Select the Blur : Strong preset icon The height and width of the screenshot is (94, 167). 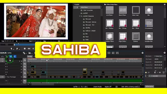123,23
